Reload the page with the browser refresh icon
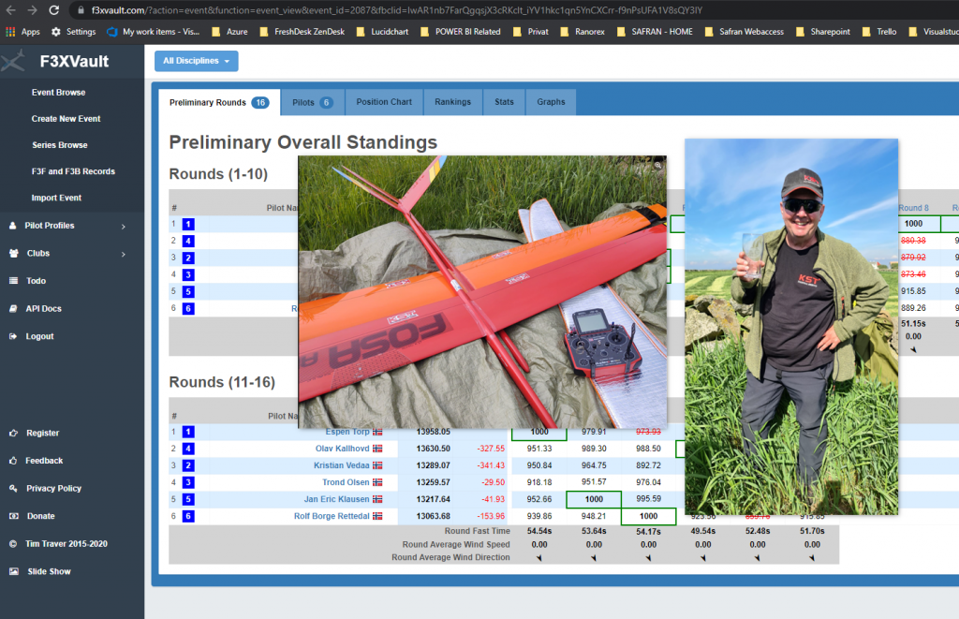The image size is (959, 619). pos(54,10)
